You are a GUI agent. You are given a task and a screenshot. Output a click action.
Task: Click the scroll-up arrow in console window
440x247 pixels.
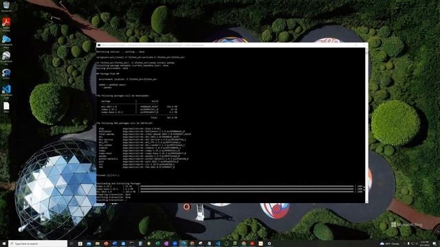pos(366,49)
